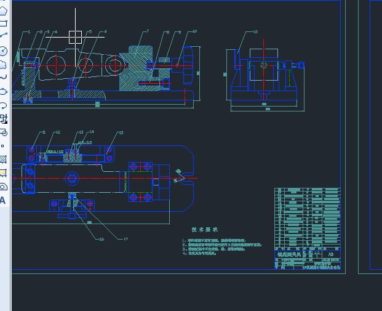Viewport: 382px width, 311px height.
Task: Click the Make Block tool
Action: pos(4,132)
